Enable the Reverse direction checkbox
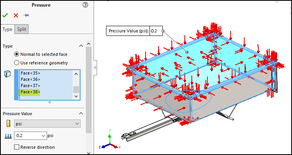The width and height of the screenshot is (292, 155). (17, 147)
